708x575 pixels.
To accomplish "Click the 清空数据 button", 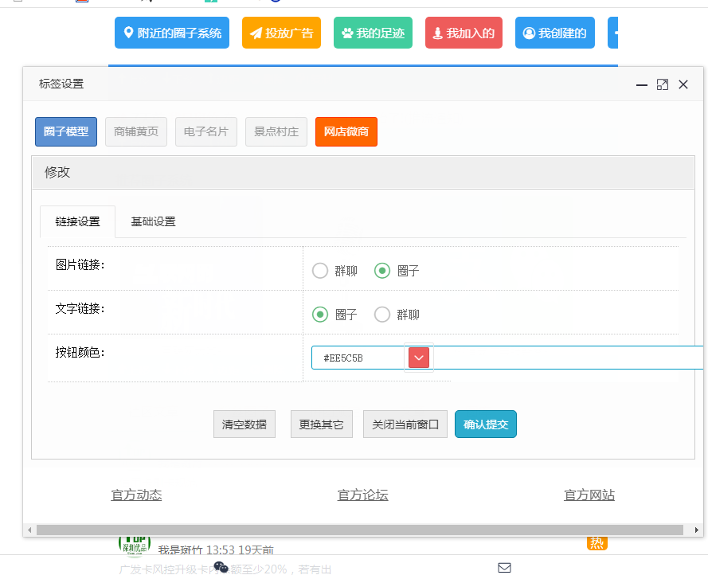I will tap(244, 424).
